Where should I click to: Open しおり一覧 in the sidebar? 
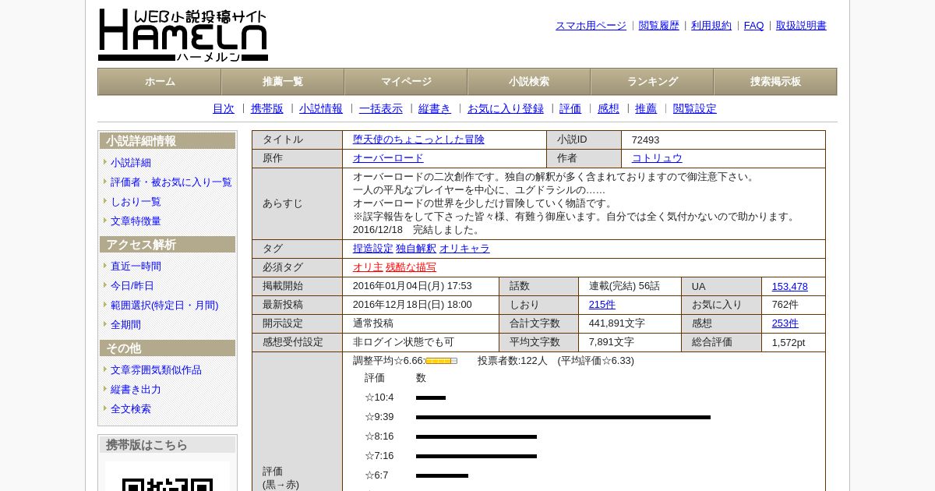(x=136, y=202)
